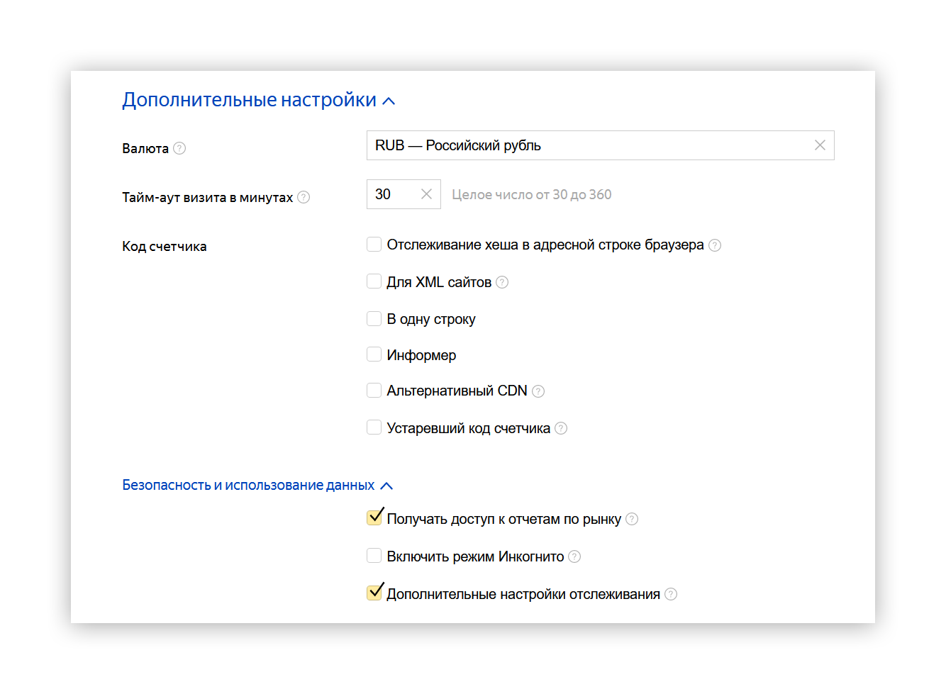Show hint for Для XML сайтов
Screen dimensions: 946x694
pos(502,282)
